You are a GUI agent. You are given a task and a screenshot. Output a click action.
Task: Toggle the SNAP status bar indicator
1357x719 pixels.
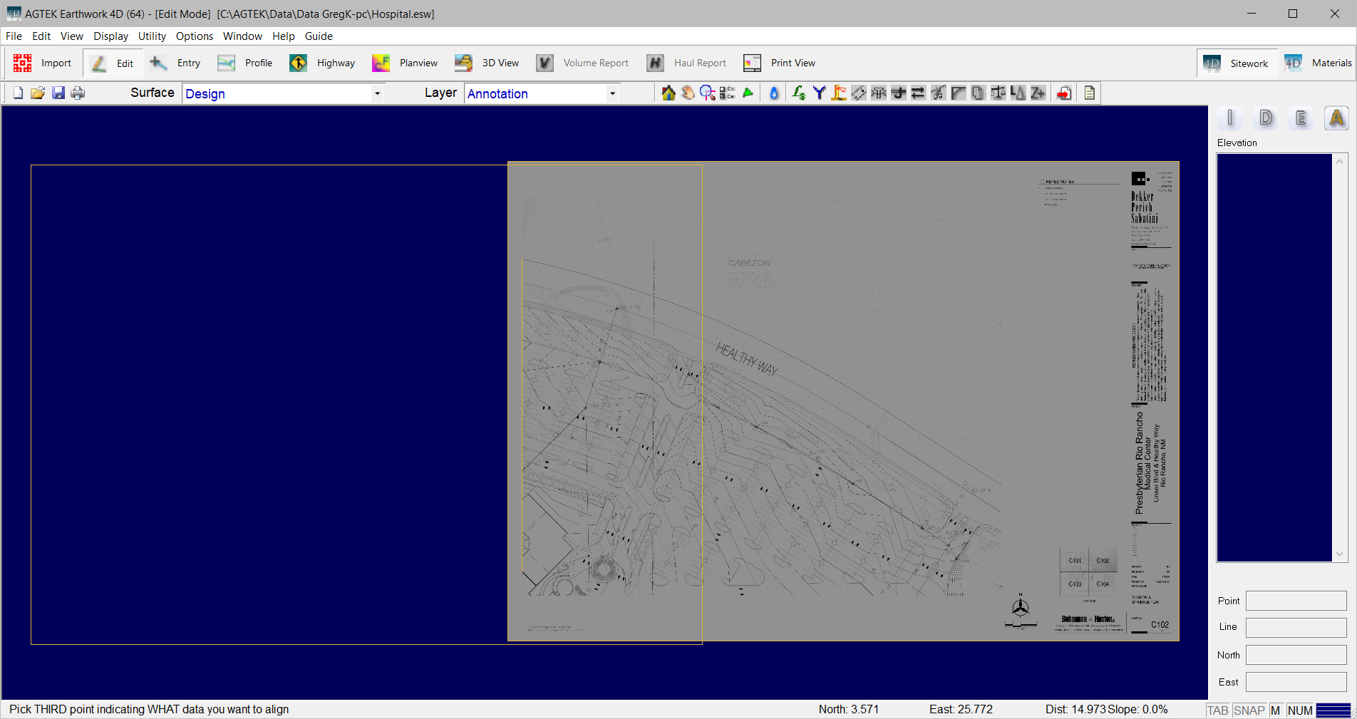pyautogui.click(x=1249, y=710)
